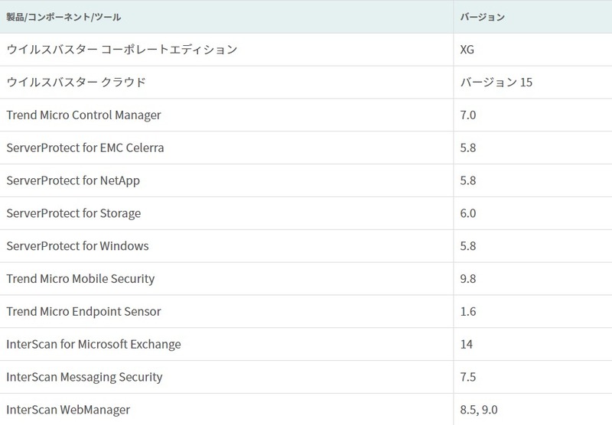Click Trend Micro Control Manager cell

point(83,115)
